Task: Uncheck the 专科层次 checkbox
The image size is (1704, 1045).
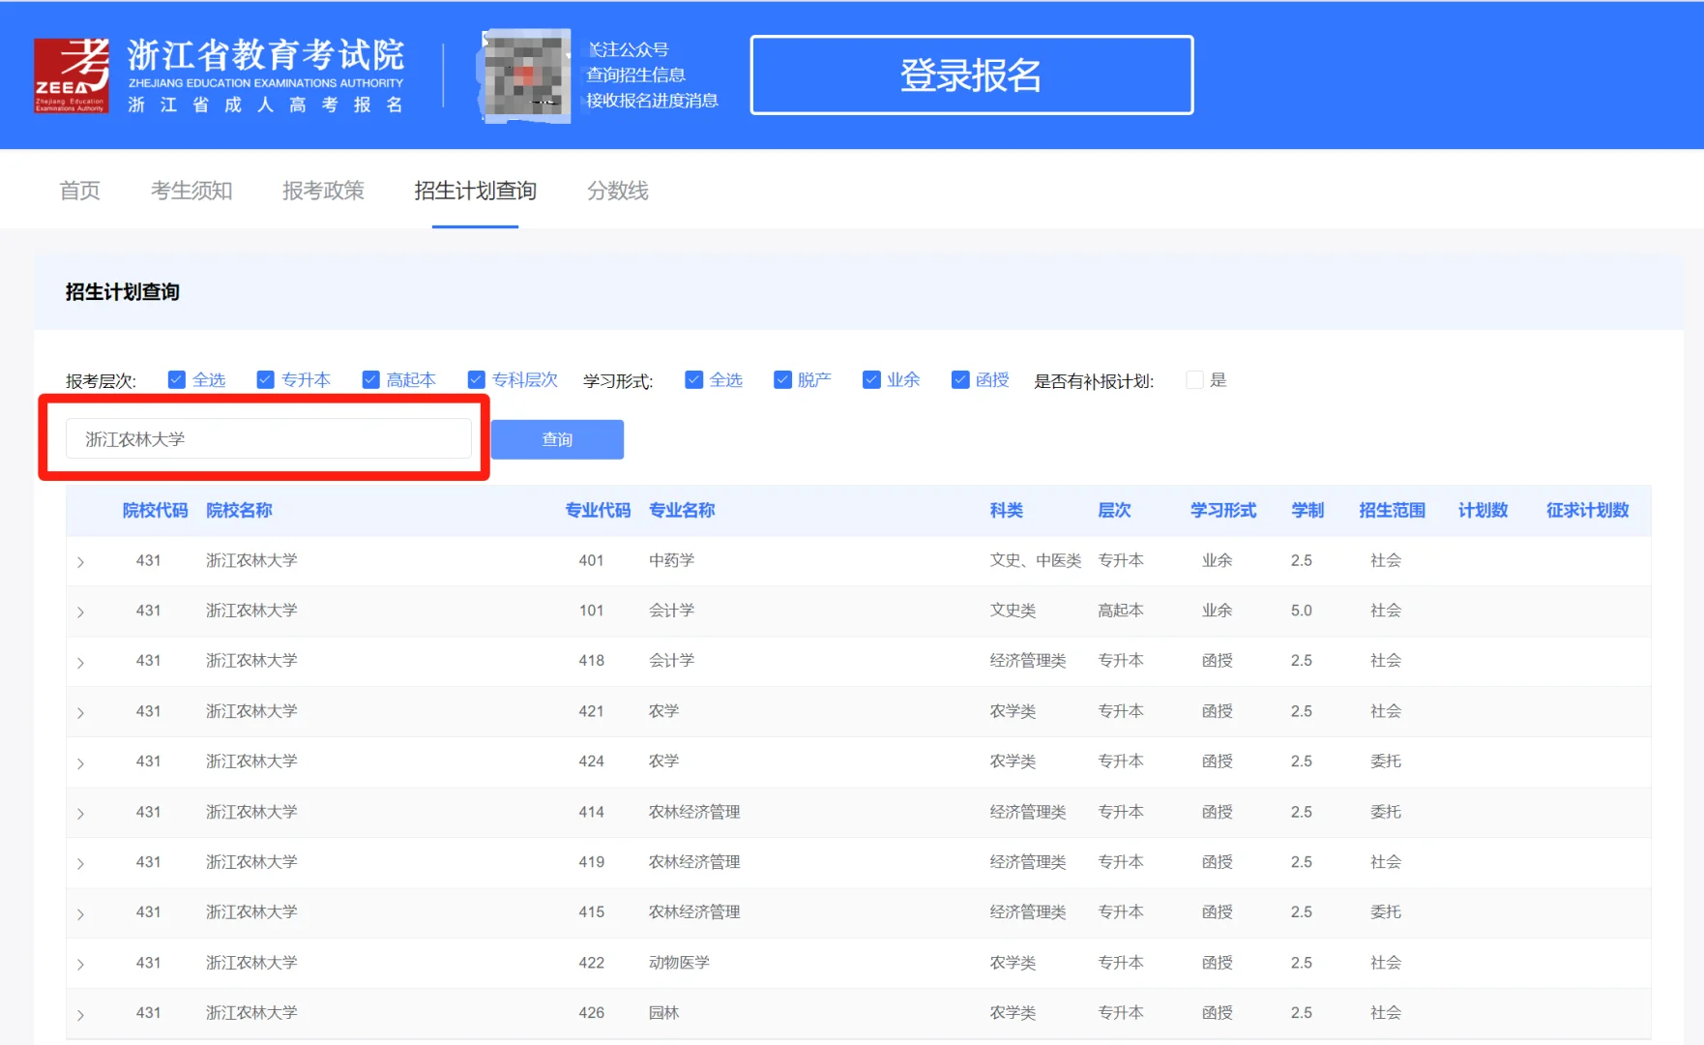Action: 476,379
